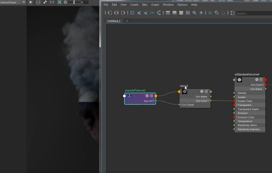Expand aiStandardVolume4 Out Color attribute
Image resolution: width=272 pixels, height=173 pixels.
click(x=263, y=85)
